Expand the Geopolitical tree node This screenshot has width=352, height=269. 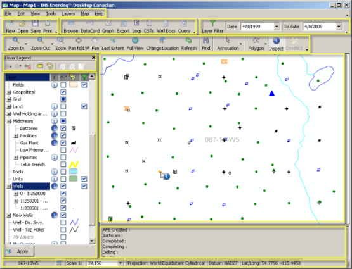coord(9,92)
